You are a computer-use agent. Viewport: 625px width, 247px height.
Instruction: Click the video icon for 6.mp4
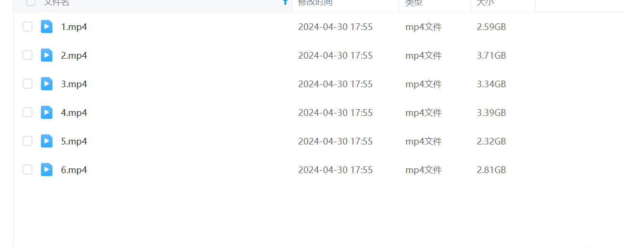tap(47, 170)
